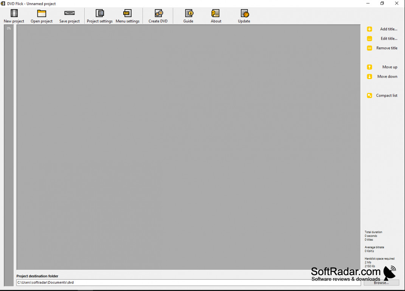The height and width of the screenshot is (291, 405).
Task: Click the Menu settings label
Action: click(x=127, y=21)
